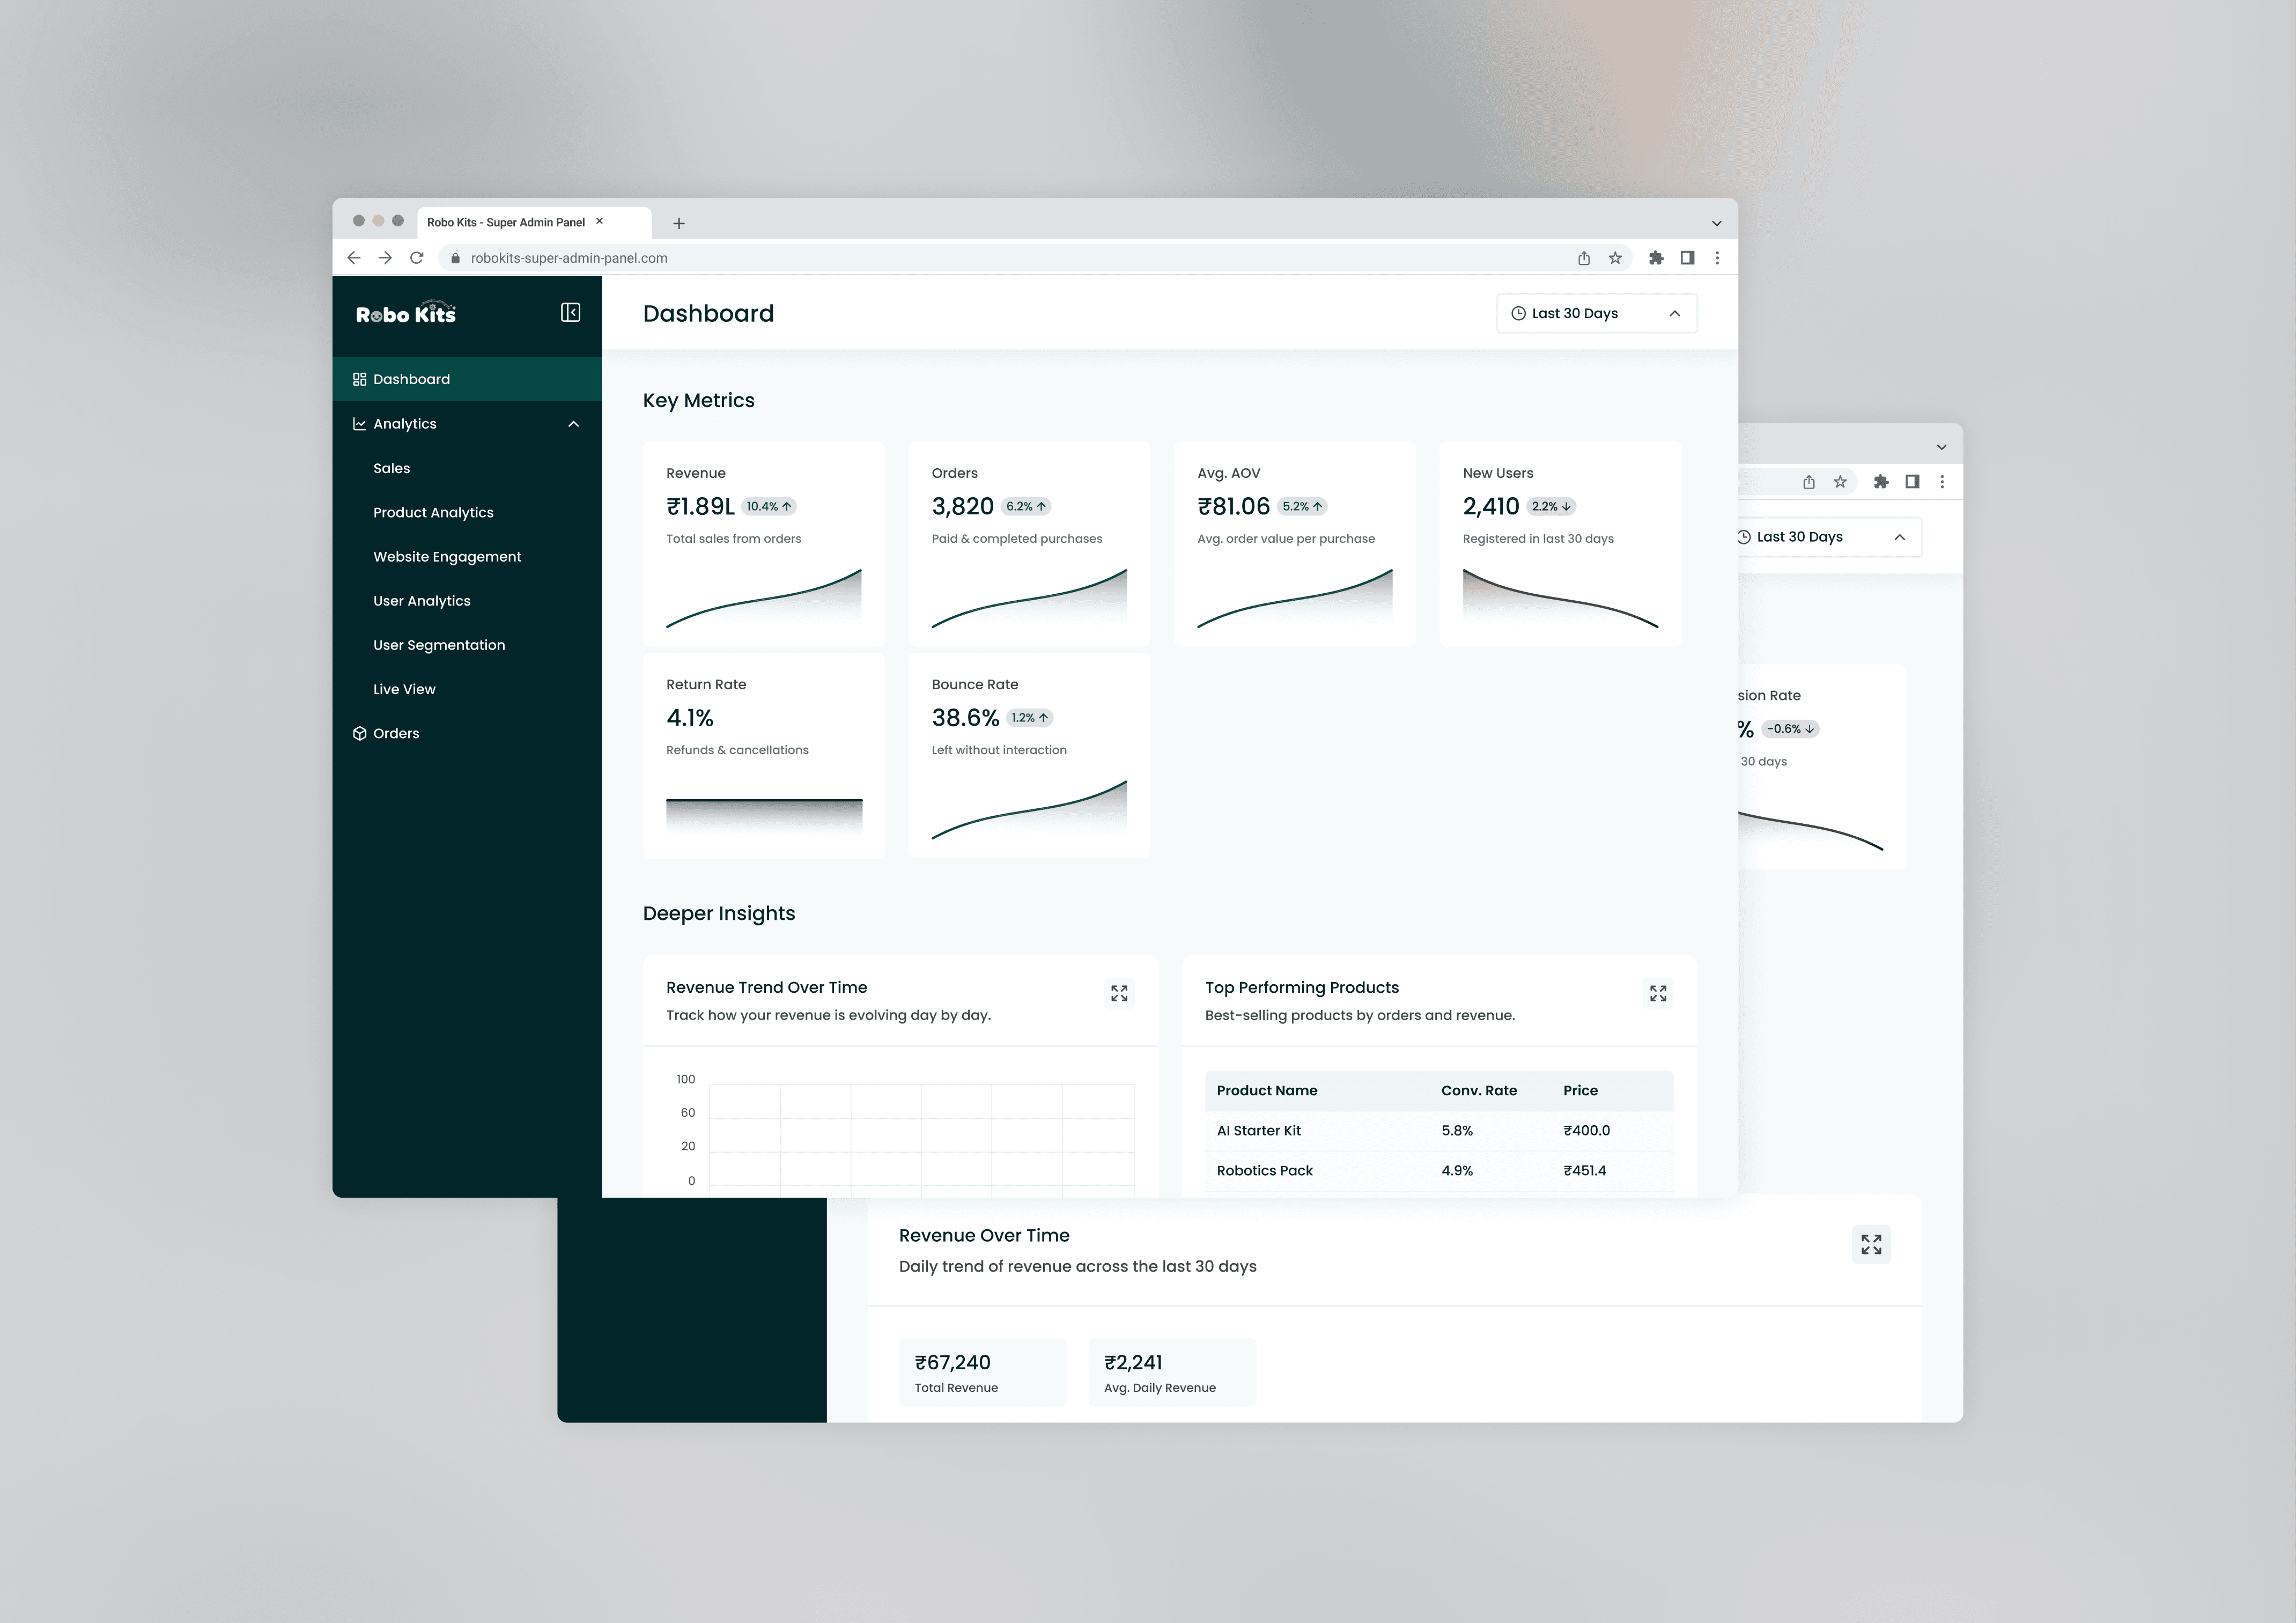Toggle the browser side panel icon
2296x1623 pixels.
1687,258
